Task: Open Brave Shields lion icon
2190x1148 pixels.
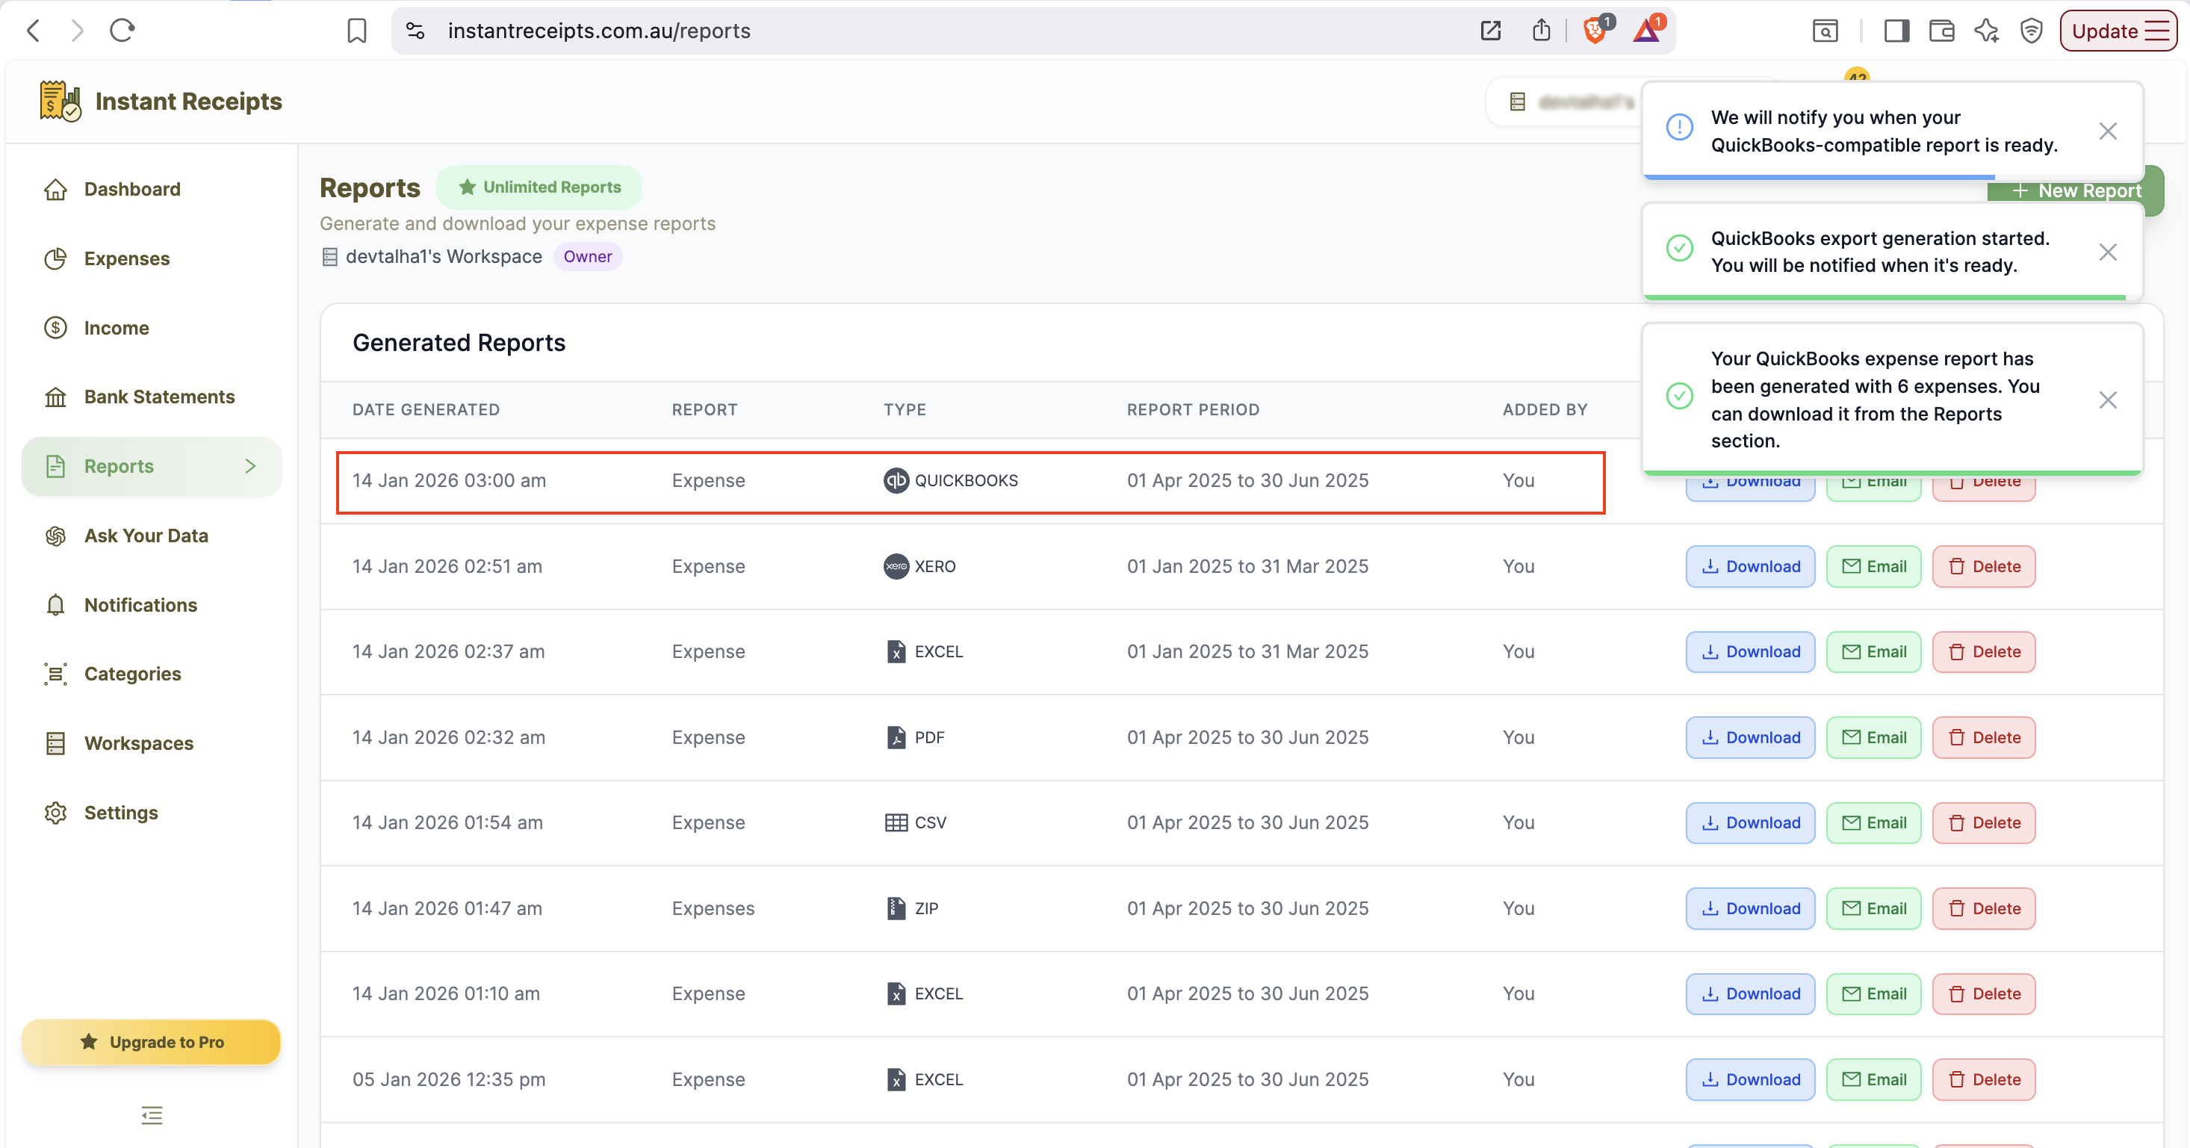Action: [x=1595, y=31]
